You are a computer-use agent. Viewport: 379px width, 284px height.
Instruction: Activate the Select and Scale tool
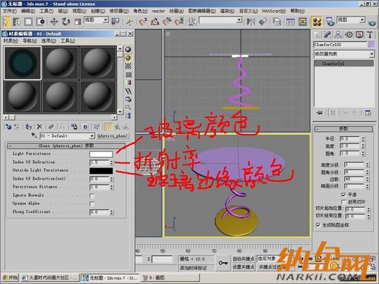tap(77, 22)
